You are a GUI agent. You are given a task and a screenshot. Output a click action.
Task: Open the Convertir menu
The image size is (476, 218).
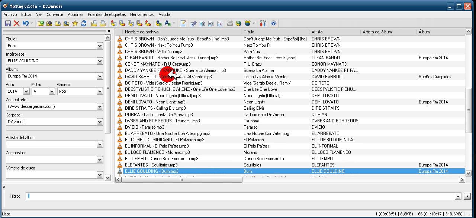point(55,14)
